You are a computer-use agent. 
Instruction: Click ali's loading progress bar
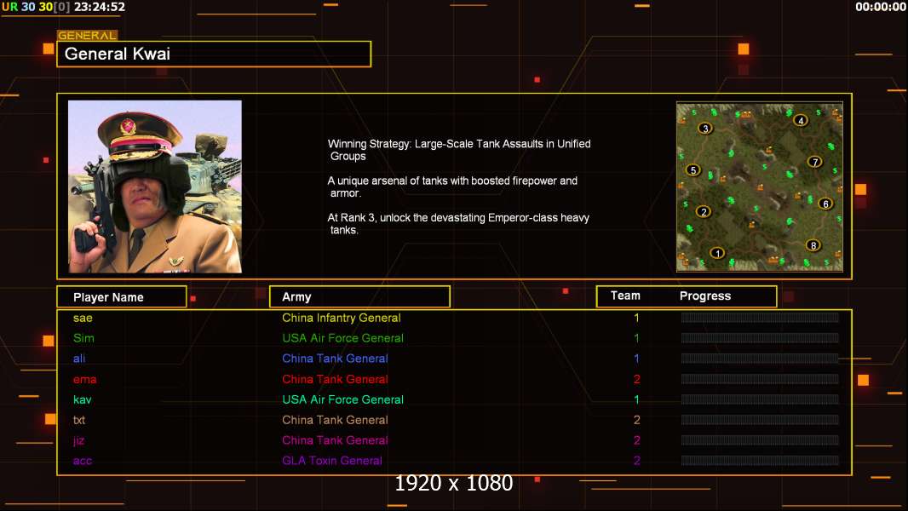point(760,359)
